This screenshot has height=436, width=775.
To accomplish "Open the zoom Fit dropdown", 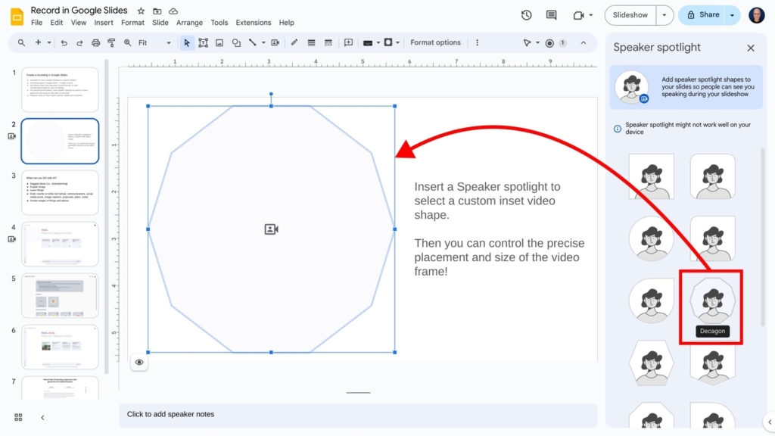I will 168,43.
